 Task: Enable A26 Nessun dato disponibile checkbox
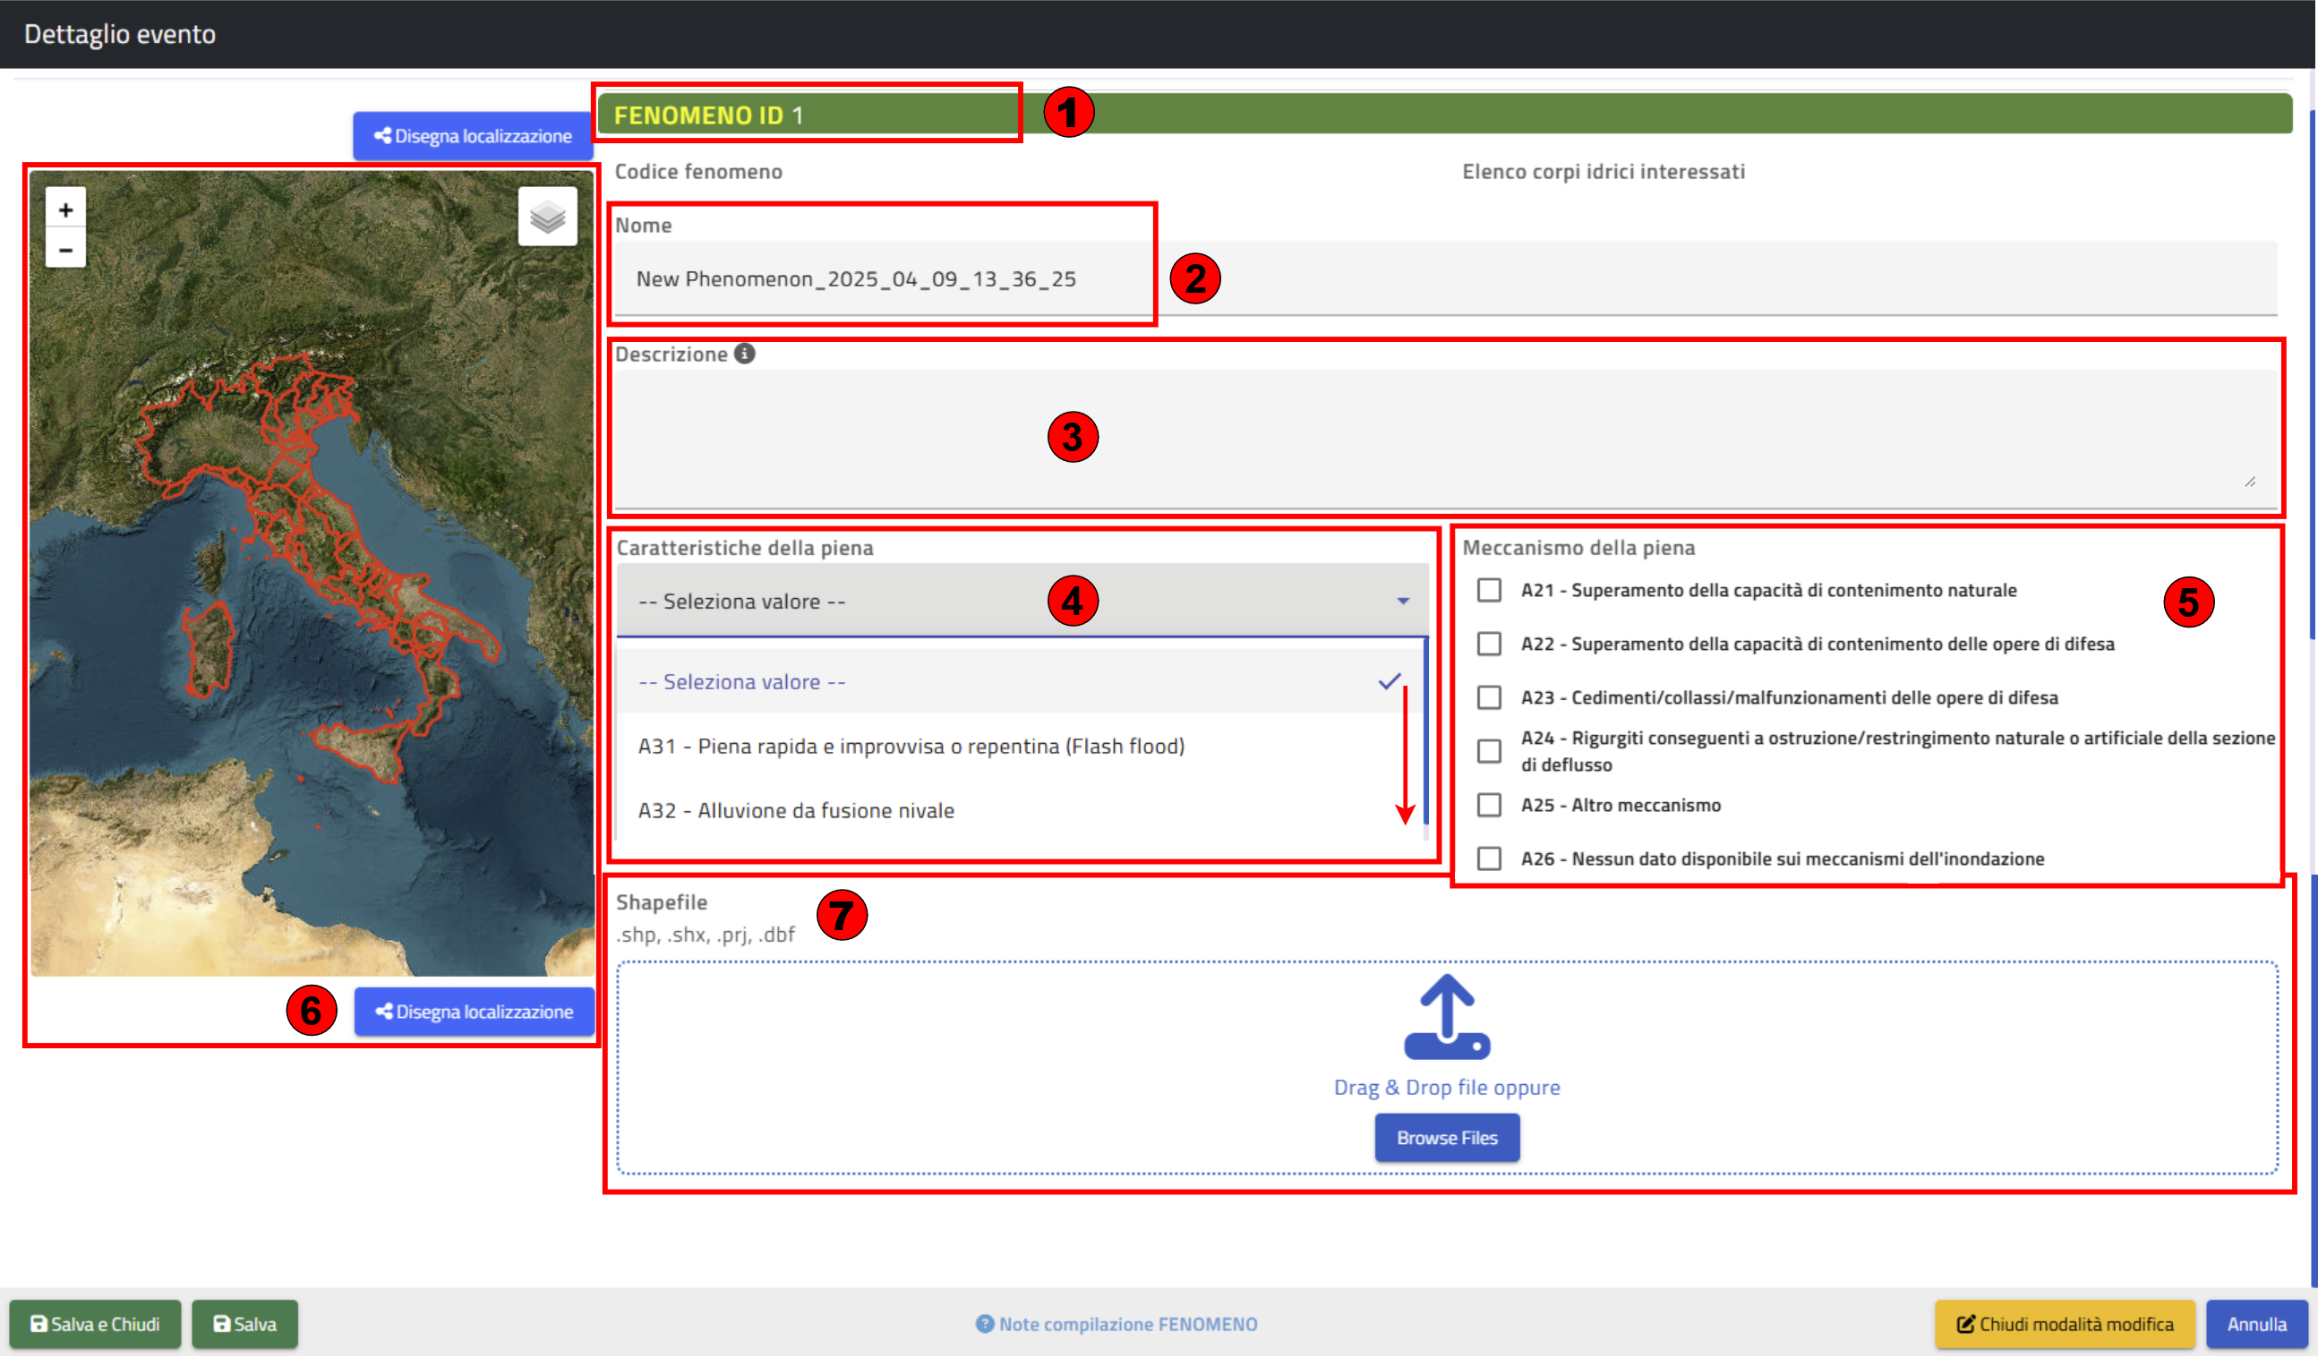point(1488,858)
